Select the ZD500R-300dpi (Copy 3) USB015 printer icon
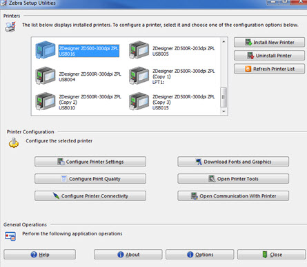Image resolution: width=307 pixels, height=267 pixels. pyautogui.click(x=139, y=101)
